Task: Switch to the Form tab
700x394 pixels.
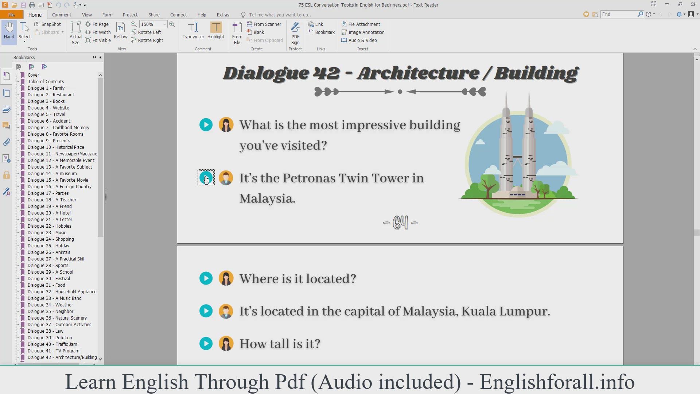Action: [x=107, y=15]
